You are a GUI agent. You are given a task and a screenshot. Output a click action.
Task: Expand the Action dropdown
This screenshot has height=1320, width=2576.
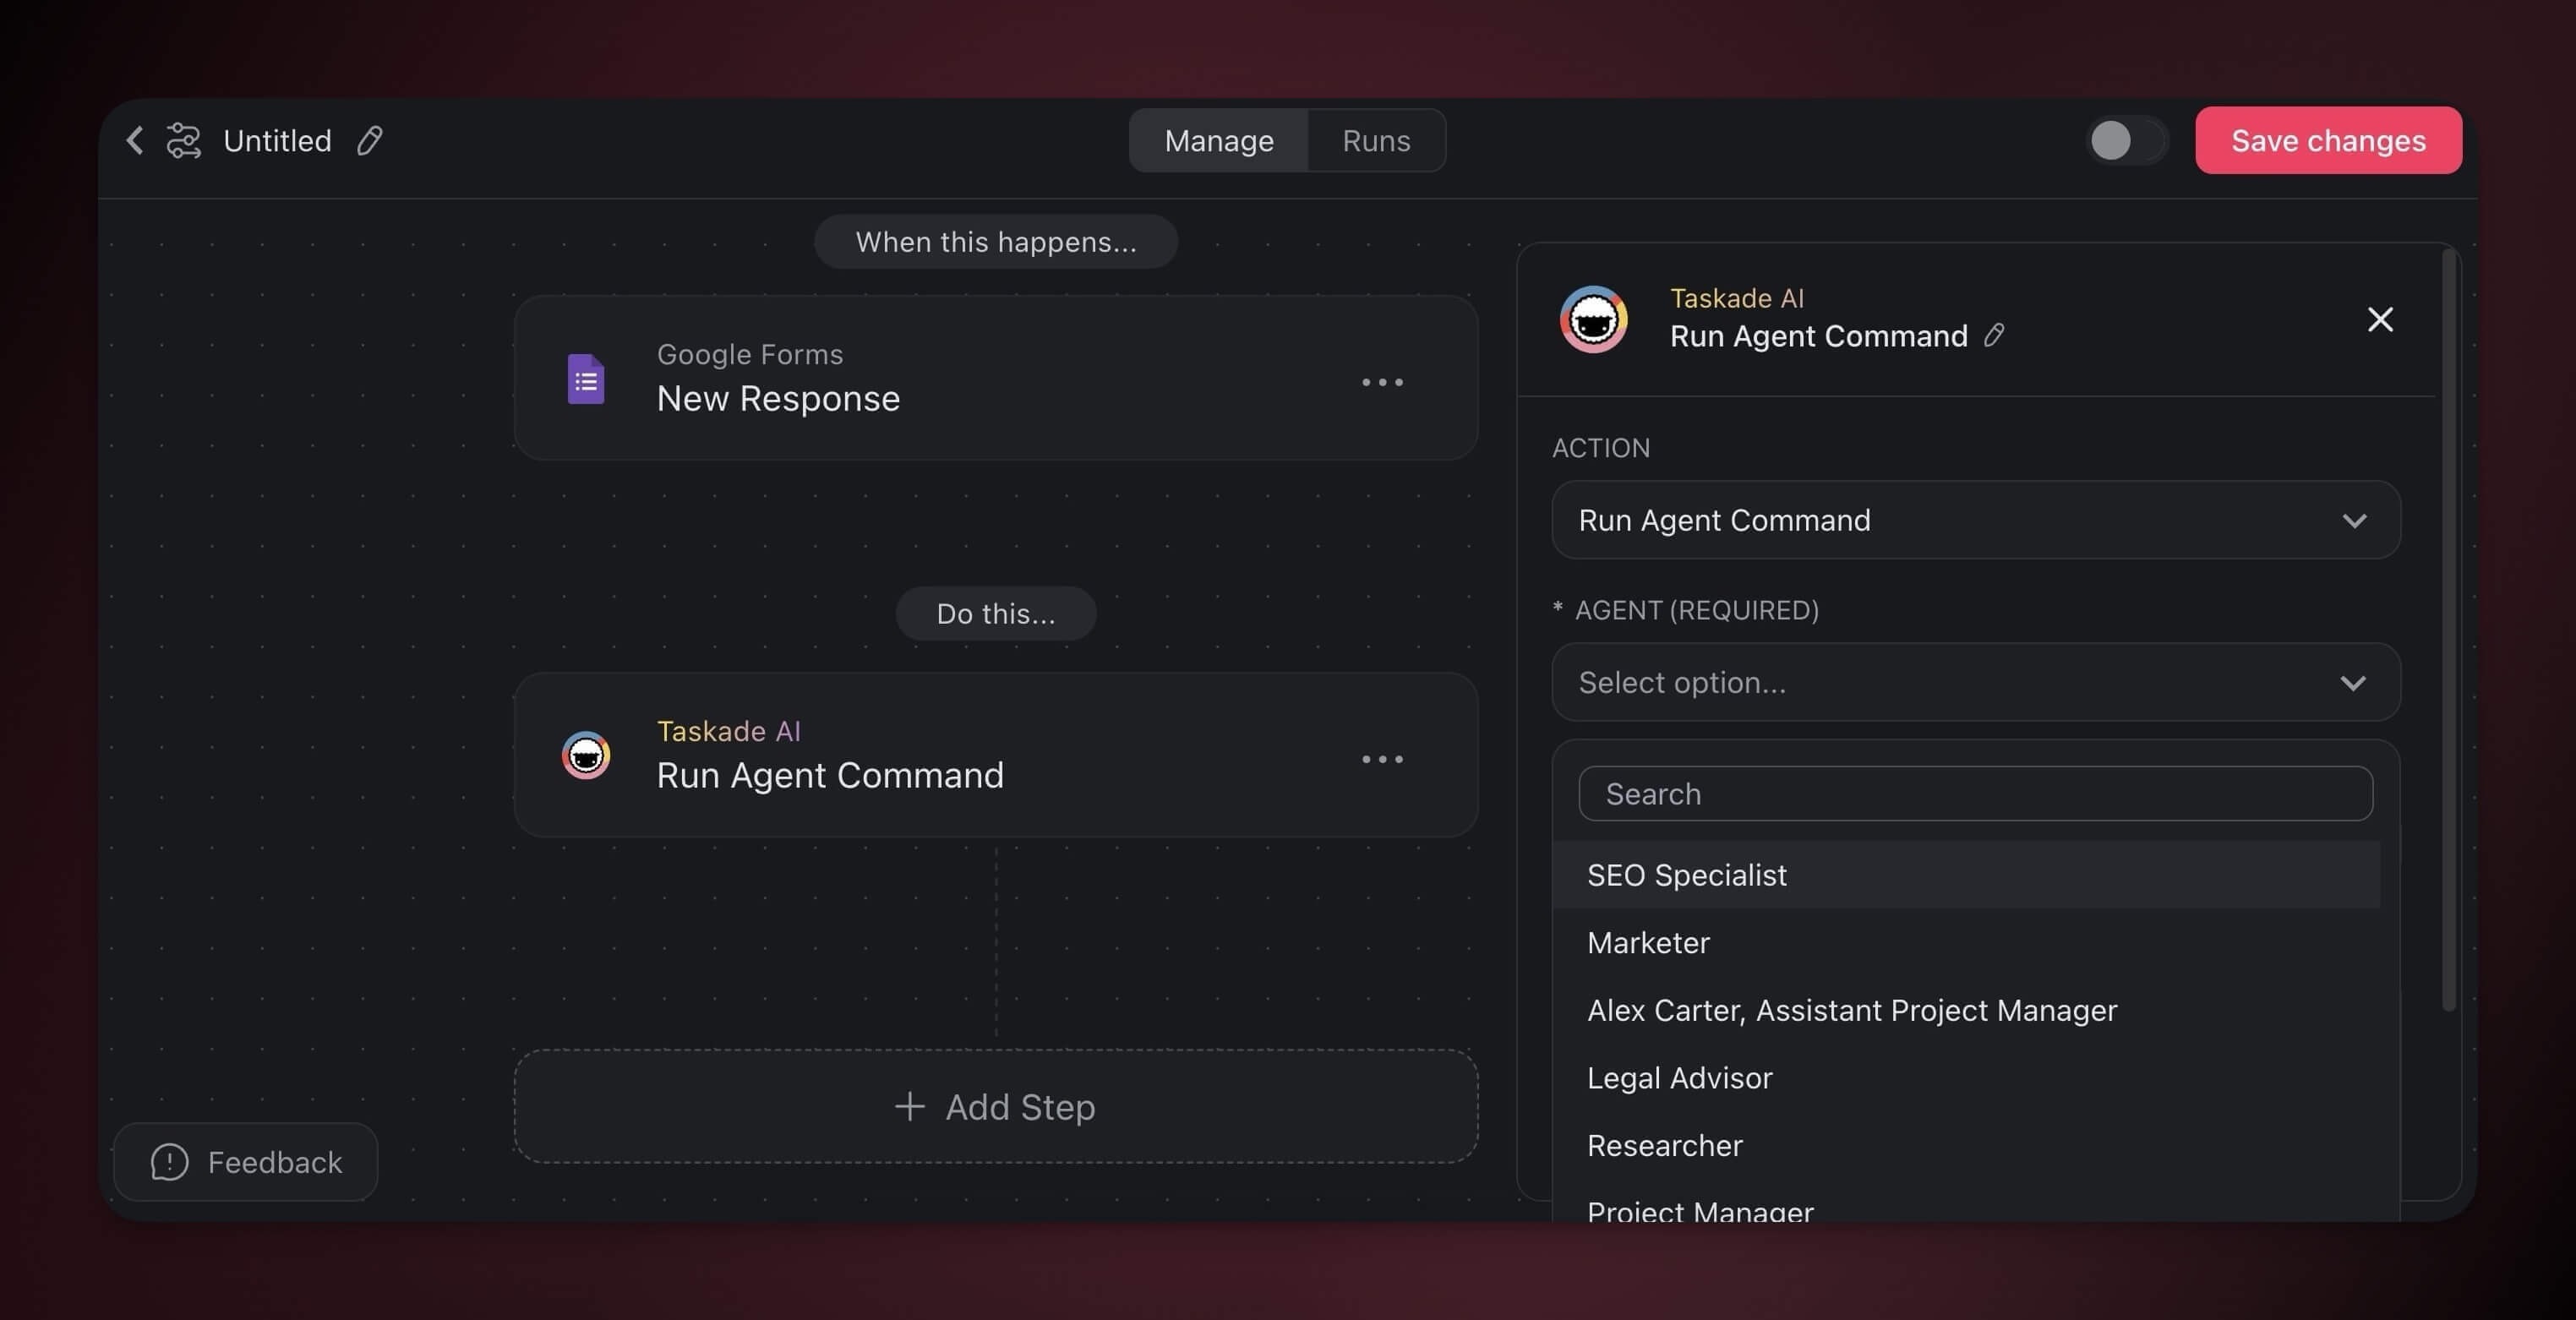[x=1975, y=520]
